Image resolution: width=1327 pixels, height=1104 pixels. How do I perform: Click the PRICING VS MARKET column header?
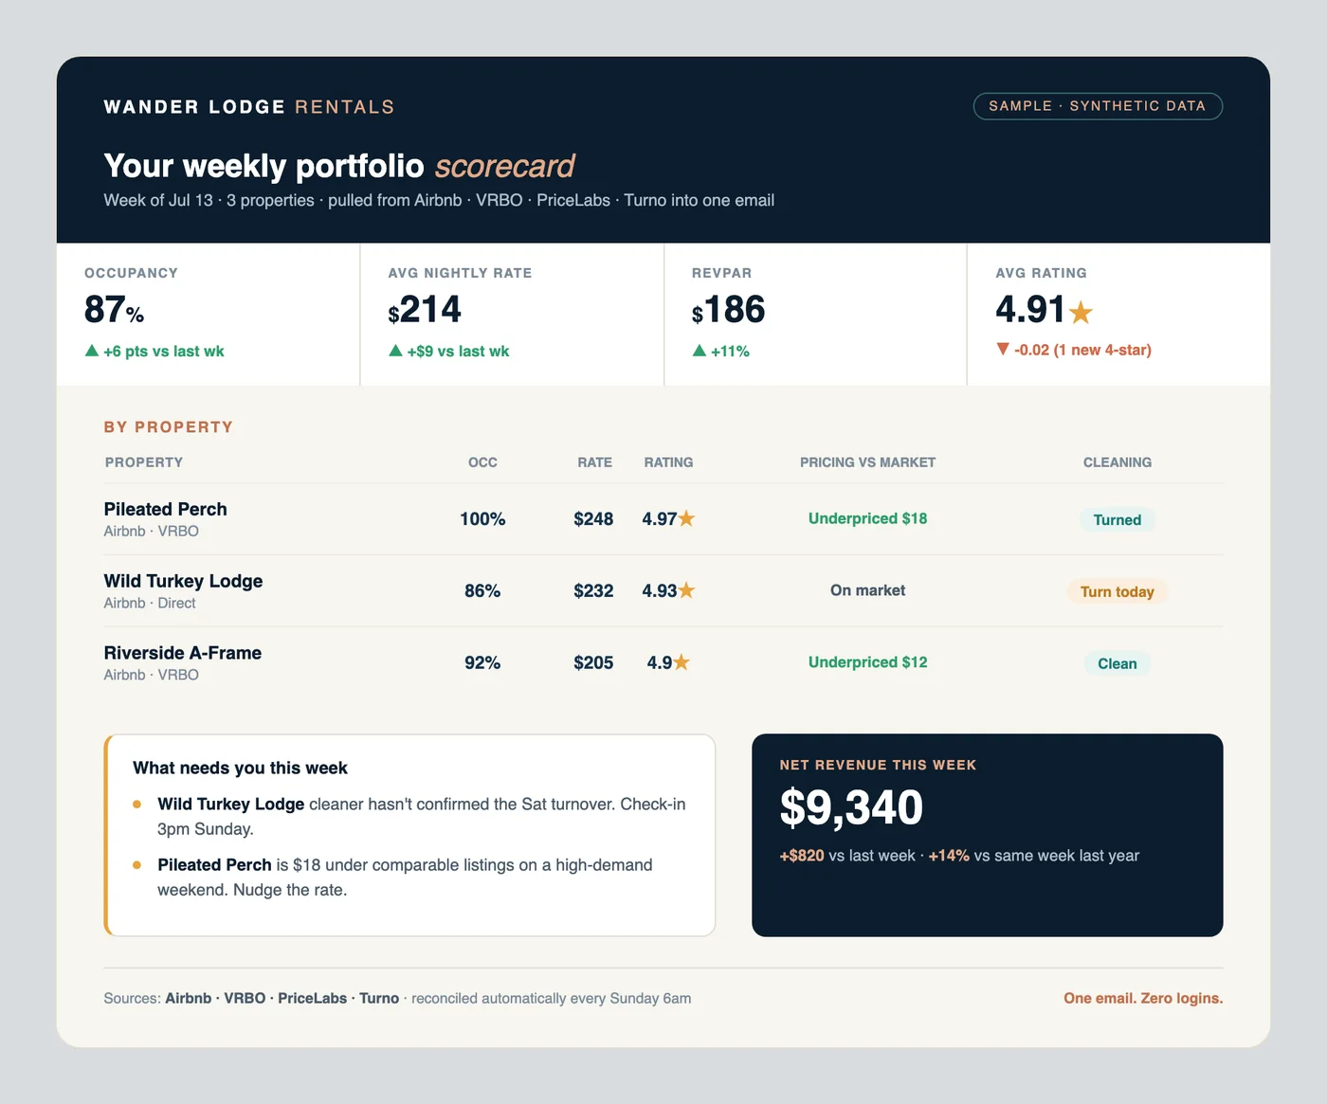pos(867,462)
